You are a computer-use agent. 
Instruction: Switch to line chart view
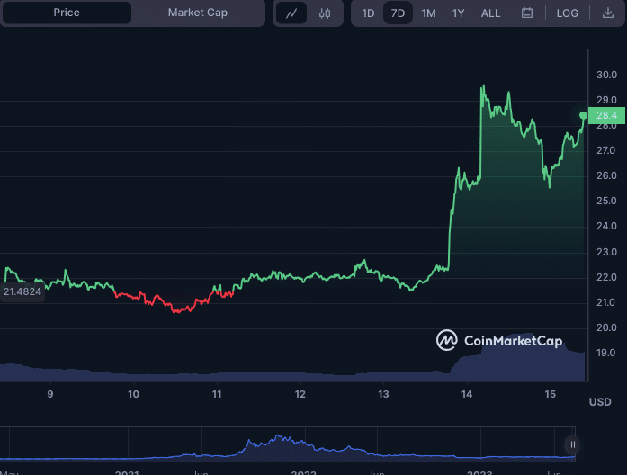pos(291,13)
